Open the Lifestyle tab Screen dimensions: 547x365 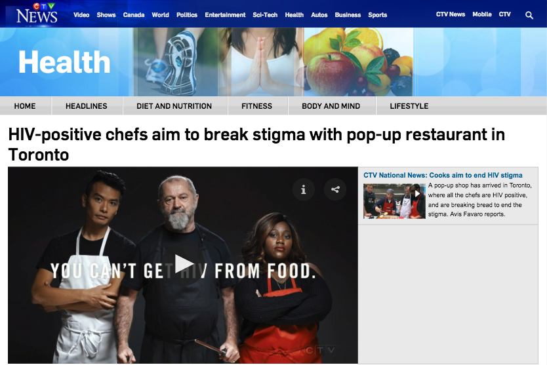coord(409,106)
